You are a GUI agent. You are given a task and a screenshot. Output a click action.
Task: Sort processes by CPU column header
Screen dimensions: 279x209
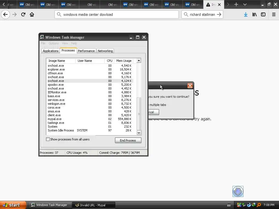(110, 61)
